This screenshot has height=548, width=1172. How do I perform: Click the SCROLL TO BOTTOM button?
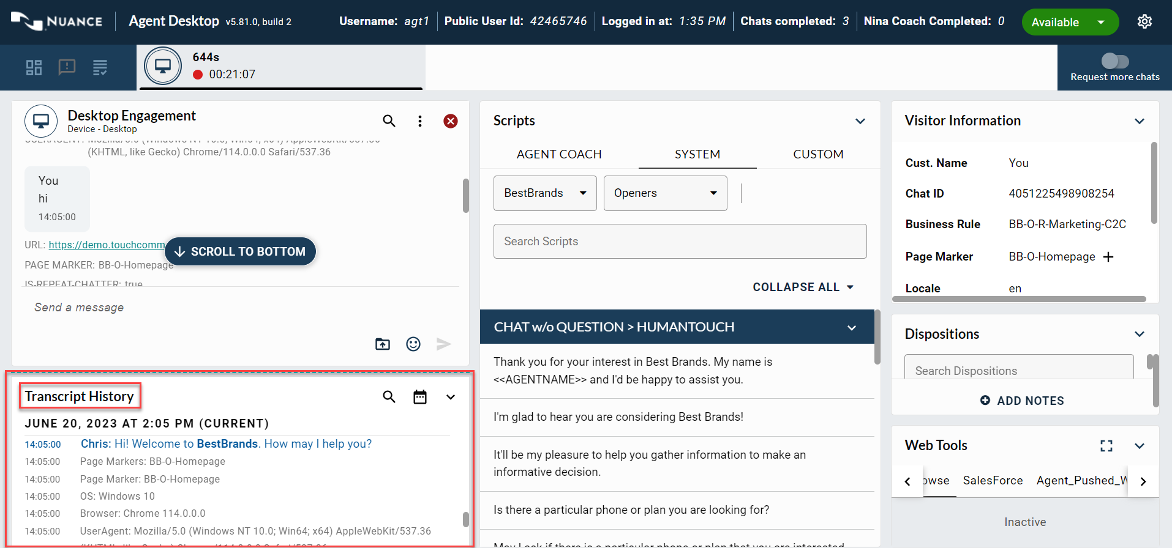pos(240,251)
